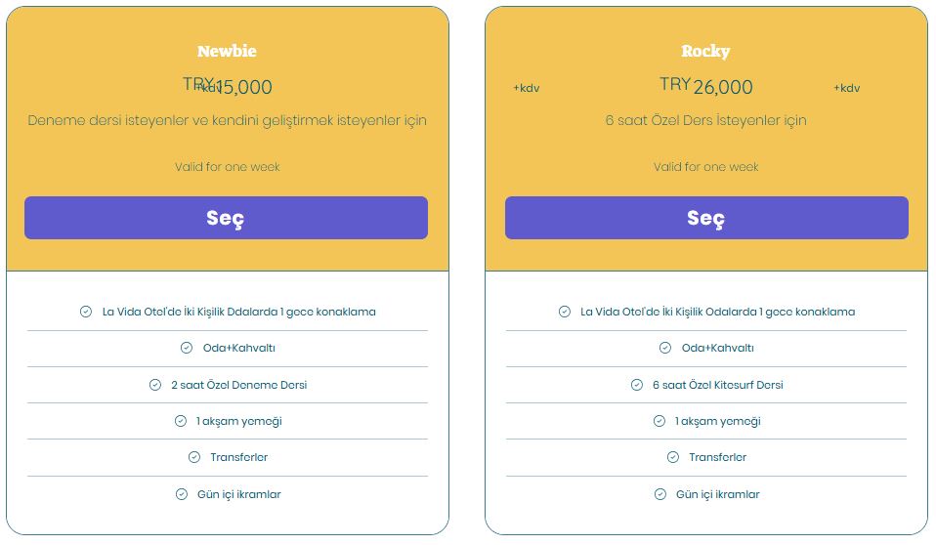Click checkmark icon beside Newbie's Transferler

194,457
